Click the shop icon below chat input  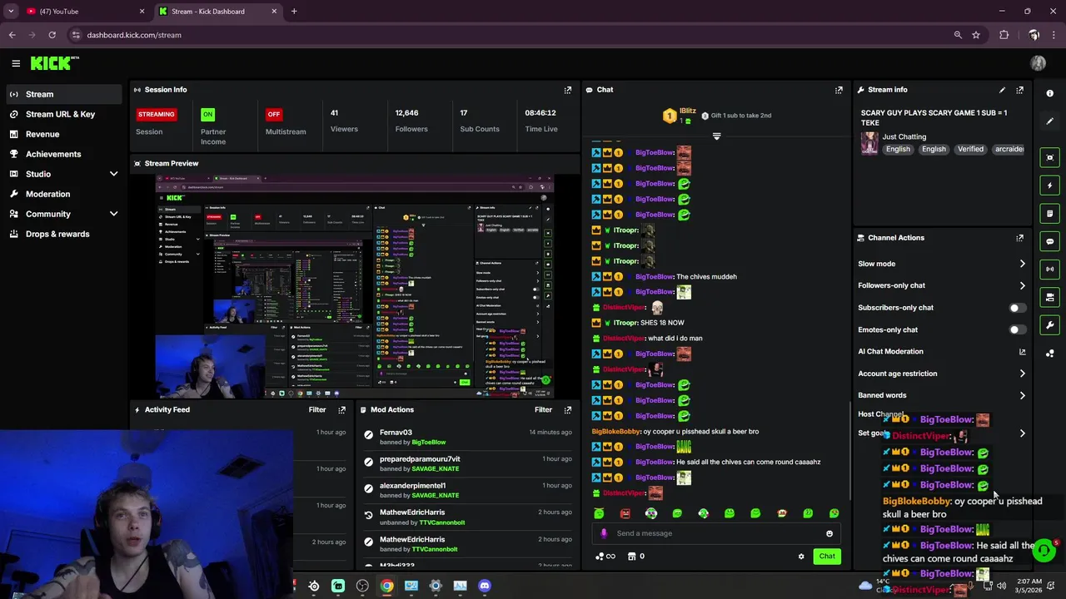click(x=631, y=557)
